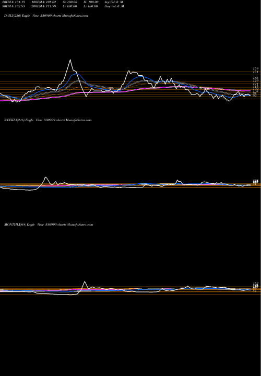The width and height of the screenshot is (261, 376).
Task: Click the WEEKLY(216) Eagle View chart title
Action: pyautogui.click(x=48, y=120)
